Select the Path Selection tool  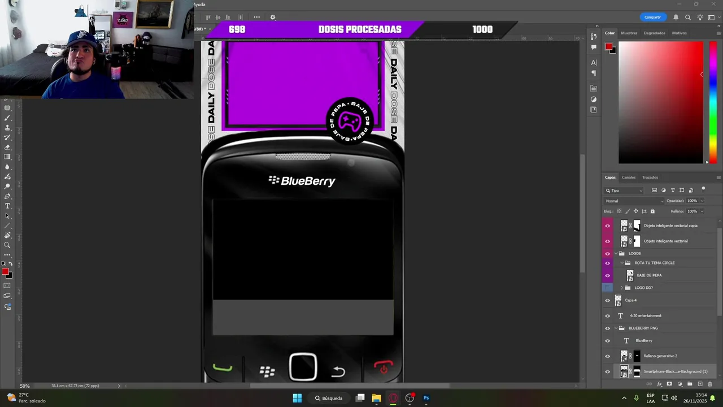7,216
